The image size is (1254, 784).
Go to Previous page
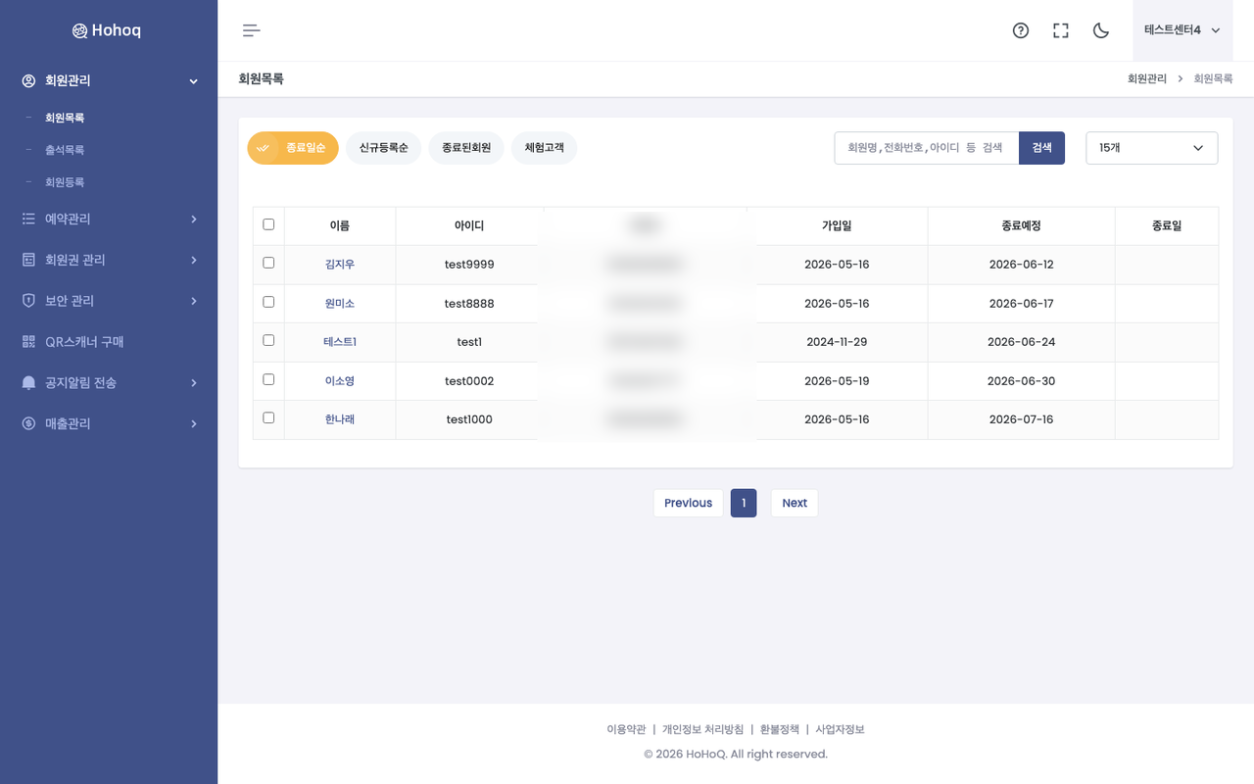(x=688, y=503)
